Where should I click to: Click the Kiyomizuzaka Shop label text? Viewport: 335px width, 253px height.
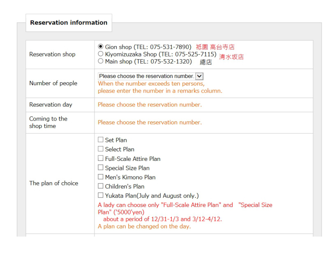click(x=161, y=54)
